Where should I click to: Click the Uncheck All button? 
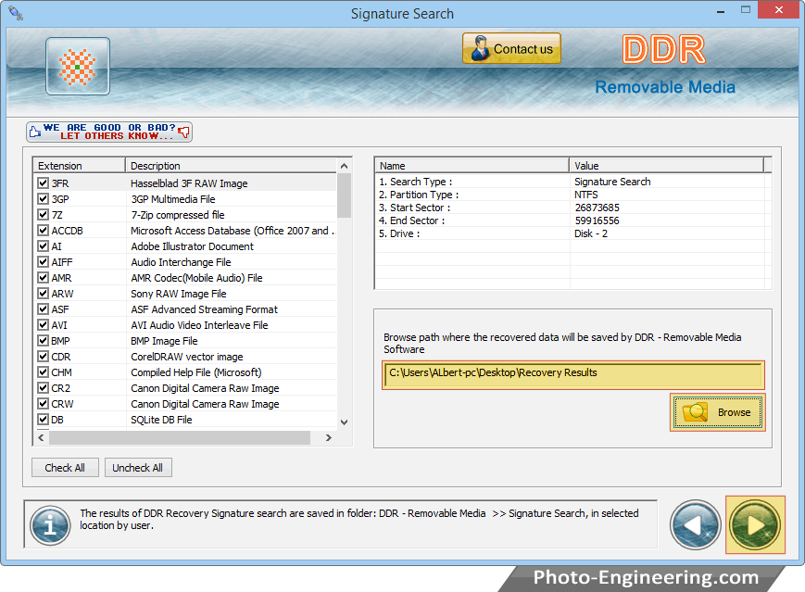coord(138,468)
